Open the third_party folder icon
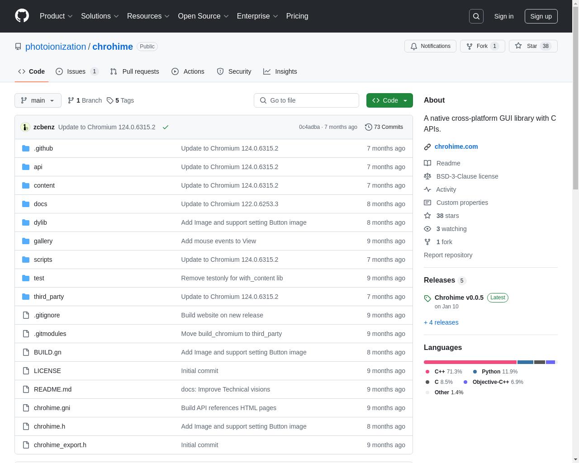 26,297
